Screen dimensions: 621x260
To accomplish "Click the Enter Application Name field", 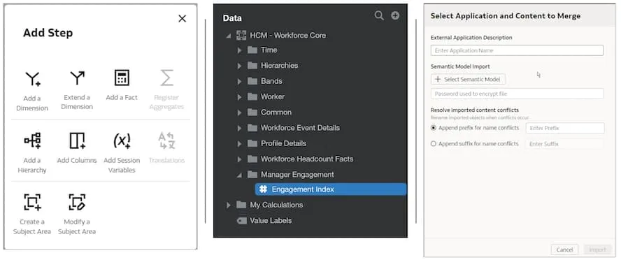I will (517, 50).
